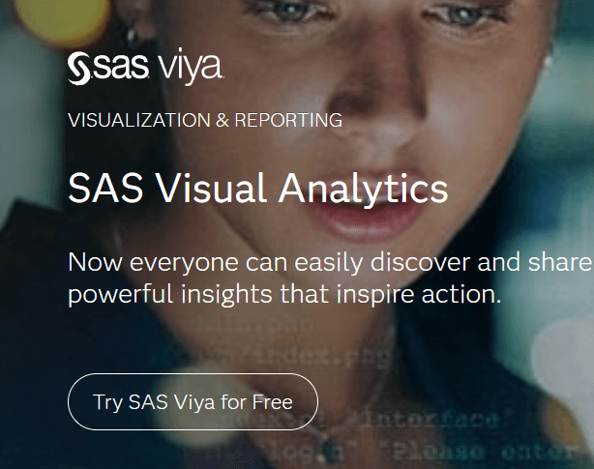Click the white blurred light beside the button
The height and width of the screenshot is (469, 594).
566,363
